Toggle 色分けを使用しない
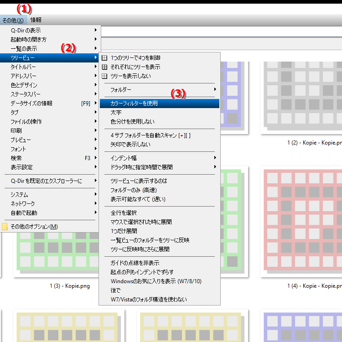The height and width of the screenshot is (342, 342). point(160,122)
